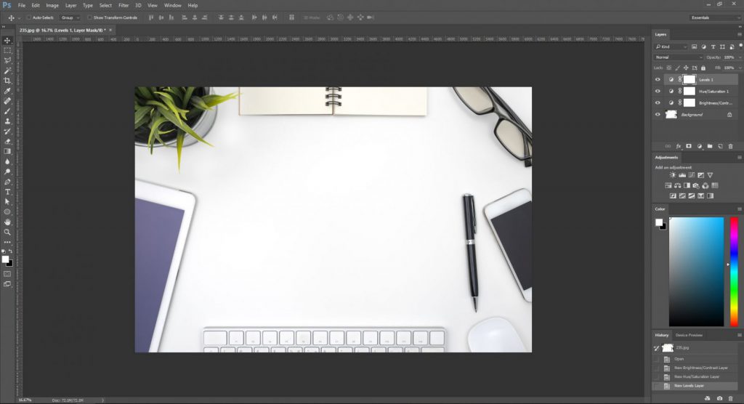Create a new group with folder icon

click(709, 146)
